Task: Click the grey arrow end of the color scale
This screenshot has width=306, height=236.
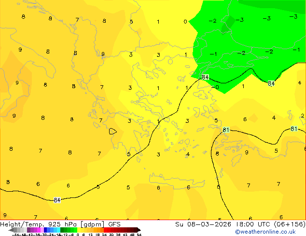Action: tap(11, 230)
